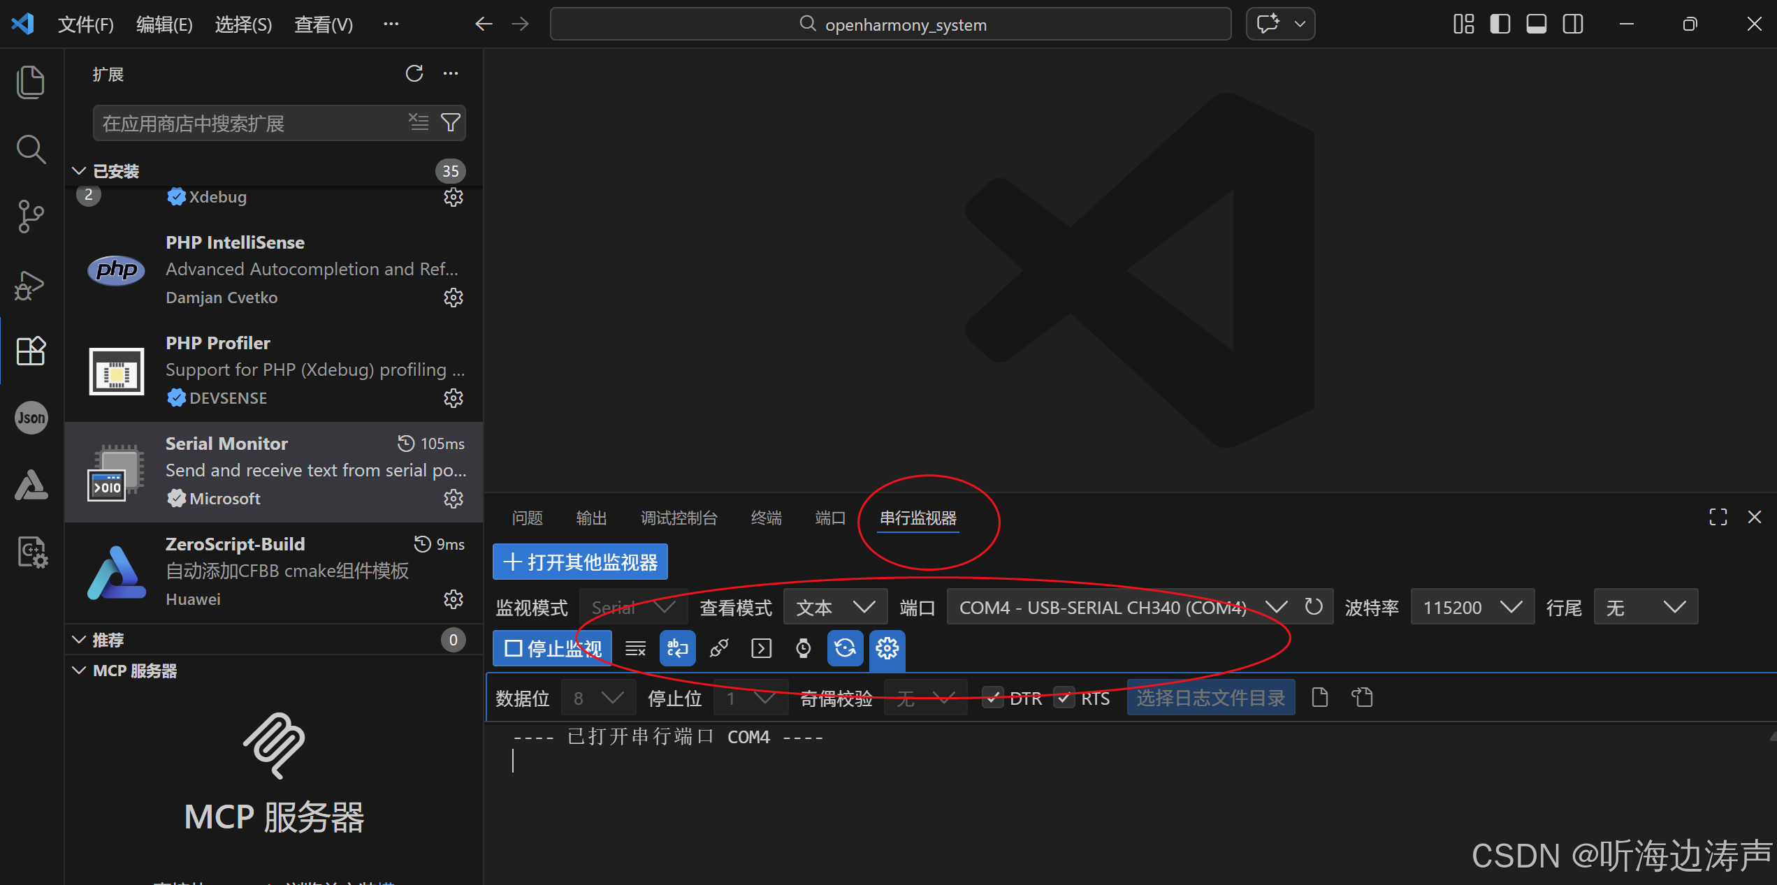Open the Extensions view icon
Image resolution: width=1777 pixels, height=885 pixels.
click(31, 351)
